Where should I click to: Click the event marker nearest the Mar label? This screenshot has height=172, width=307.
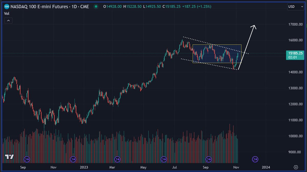(117, 159)
